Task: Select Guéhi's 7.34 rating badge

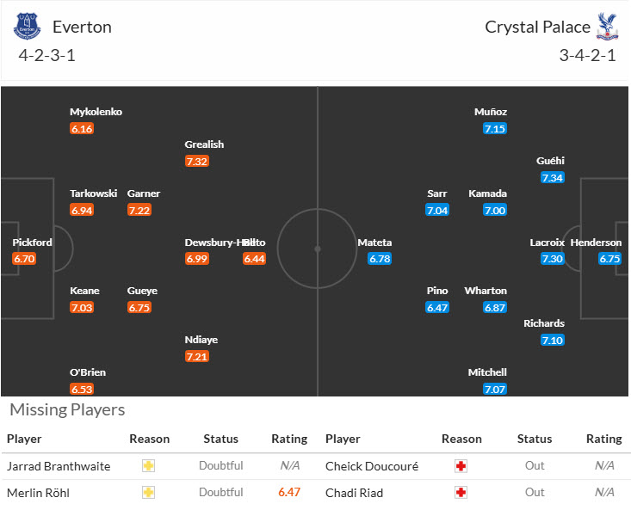Action: click(x=552, y=177)
